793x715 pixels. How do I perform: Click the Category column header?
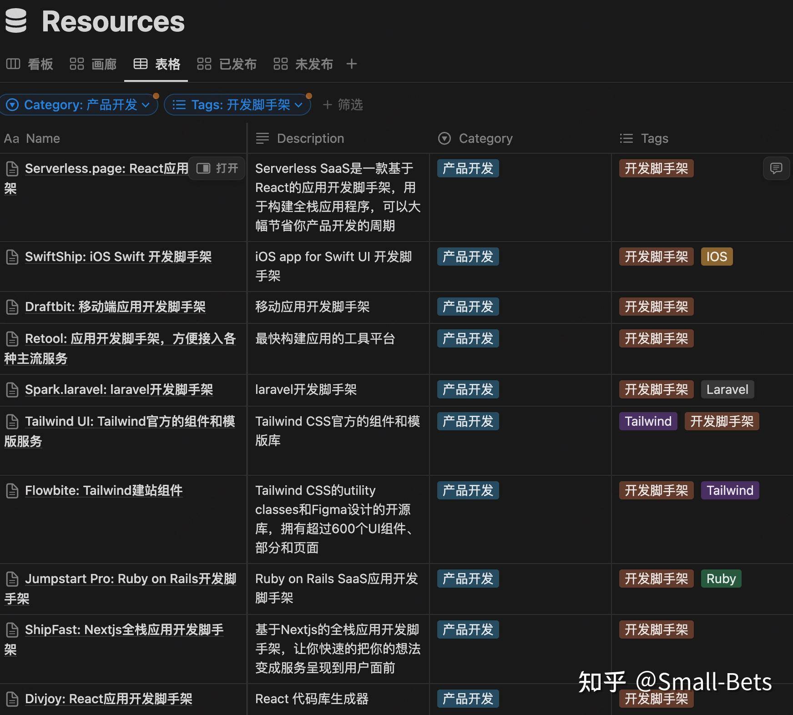tap(475, 138)
